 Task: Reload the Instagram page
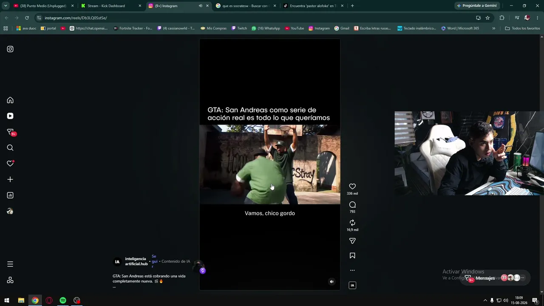click(x=27, y=18)
